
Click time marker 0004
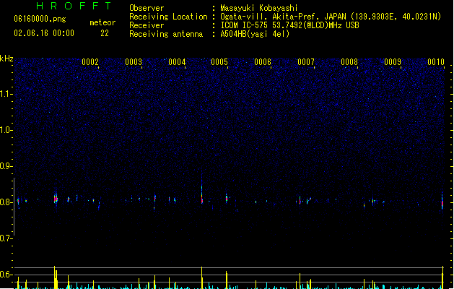point(177,62)
